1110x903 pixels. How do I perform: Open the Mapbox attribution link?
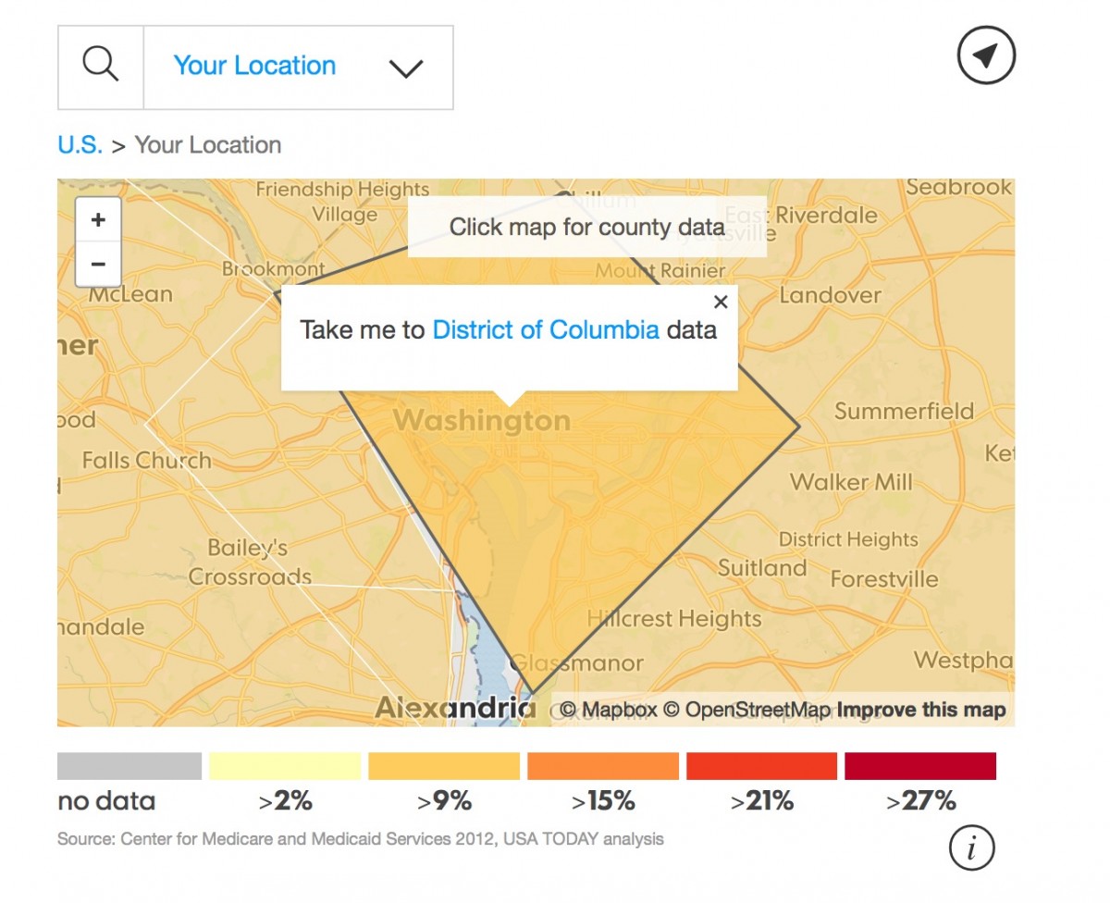click(x=609, y=711)
